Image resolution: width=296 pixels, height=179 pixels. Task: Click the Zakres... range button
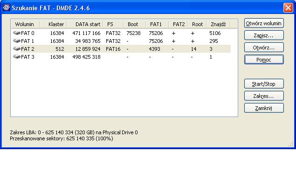coord(264,96)
